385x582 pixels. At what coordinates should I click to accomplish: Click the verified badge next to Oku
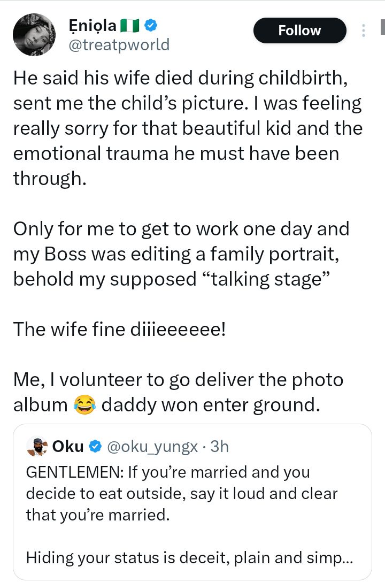pos(94,446)
